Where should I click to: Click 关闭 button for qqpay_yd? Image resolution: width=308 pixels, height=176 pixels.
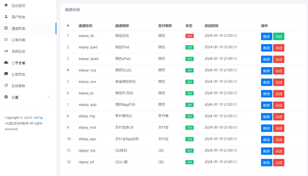click(278, 163)
